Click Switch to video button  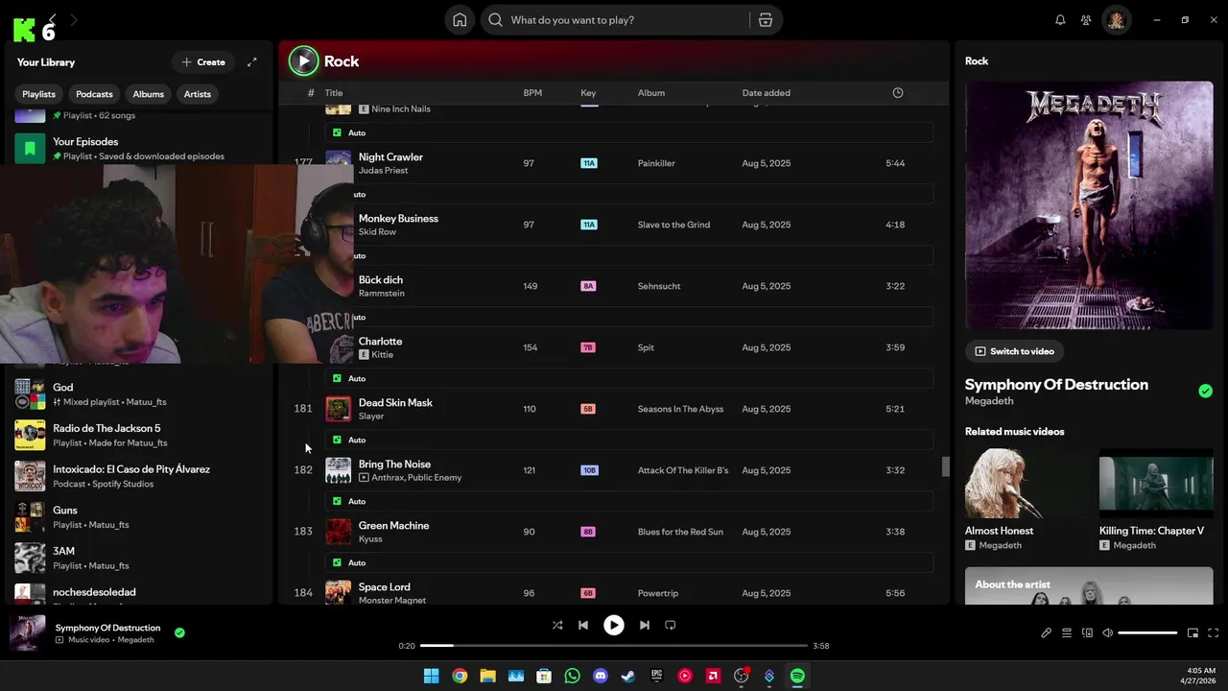pyautogui.click(x=1014, y=351)
